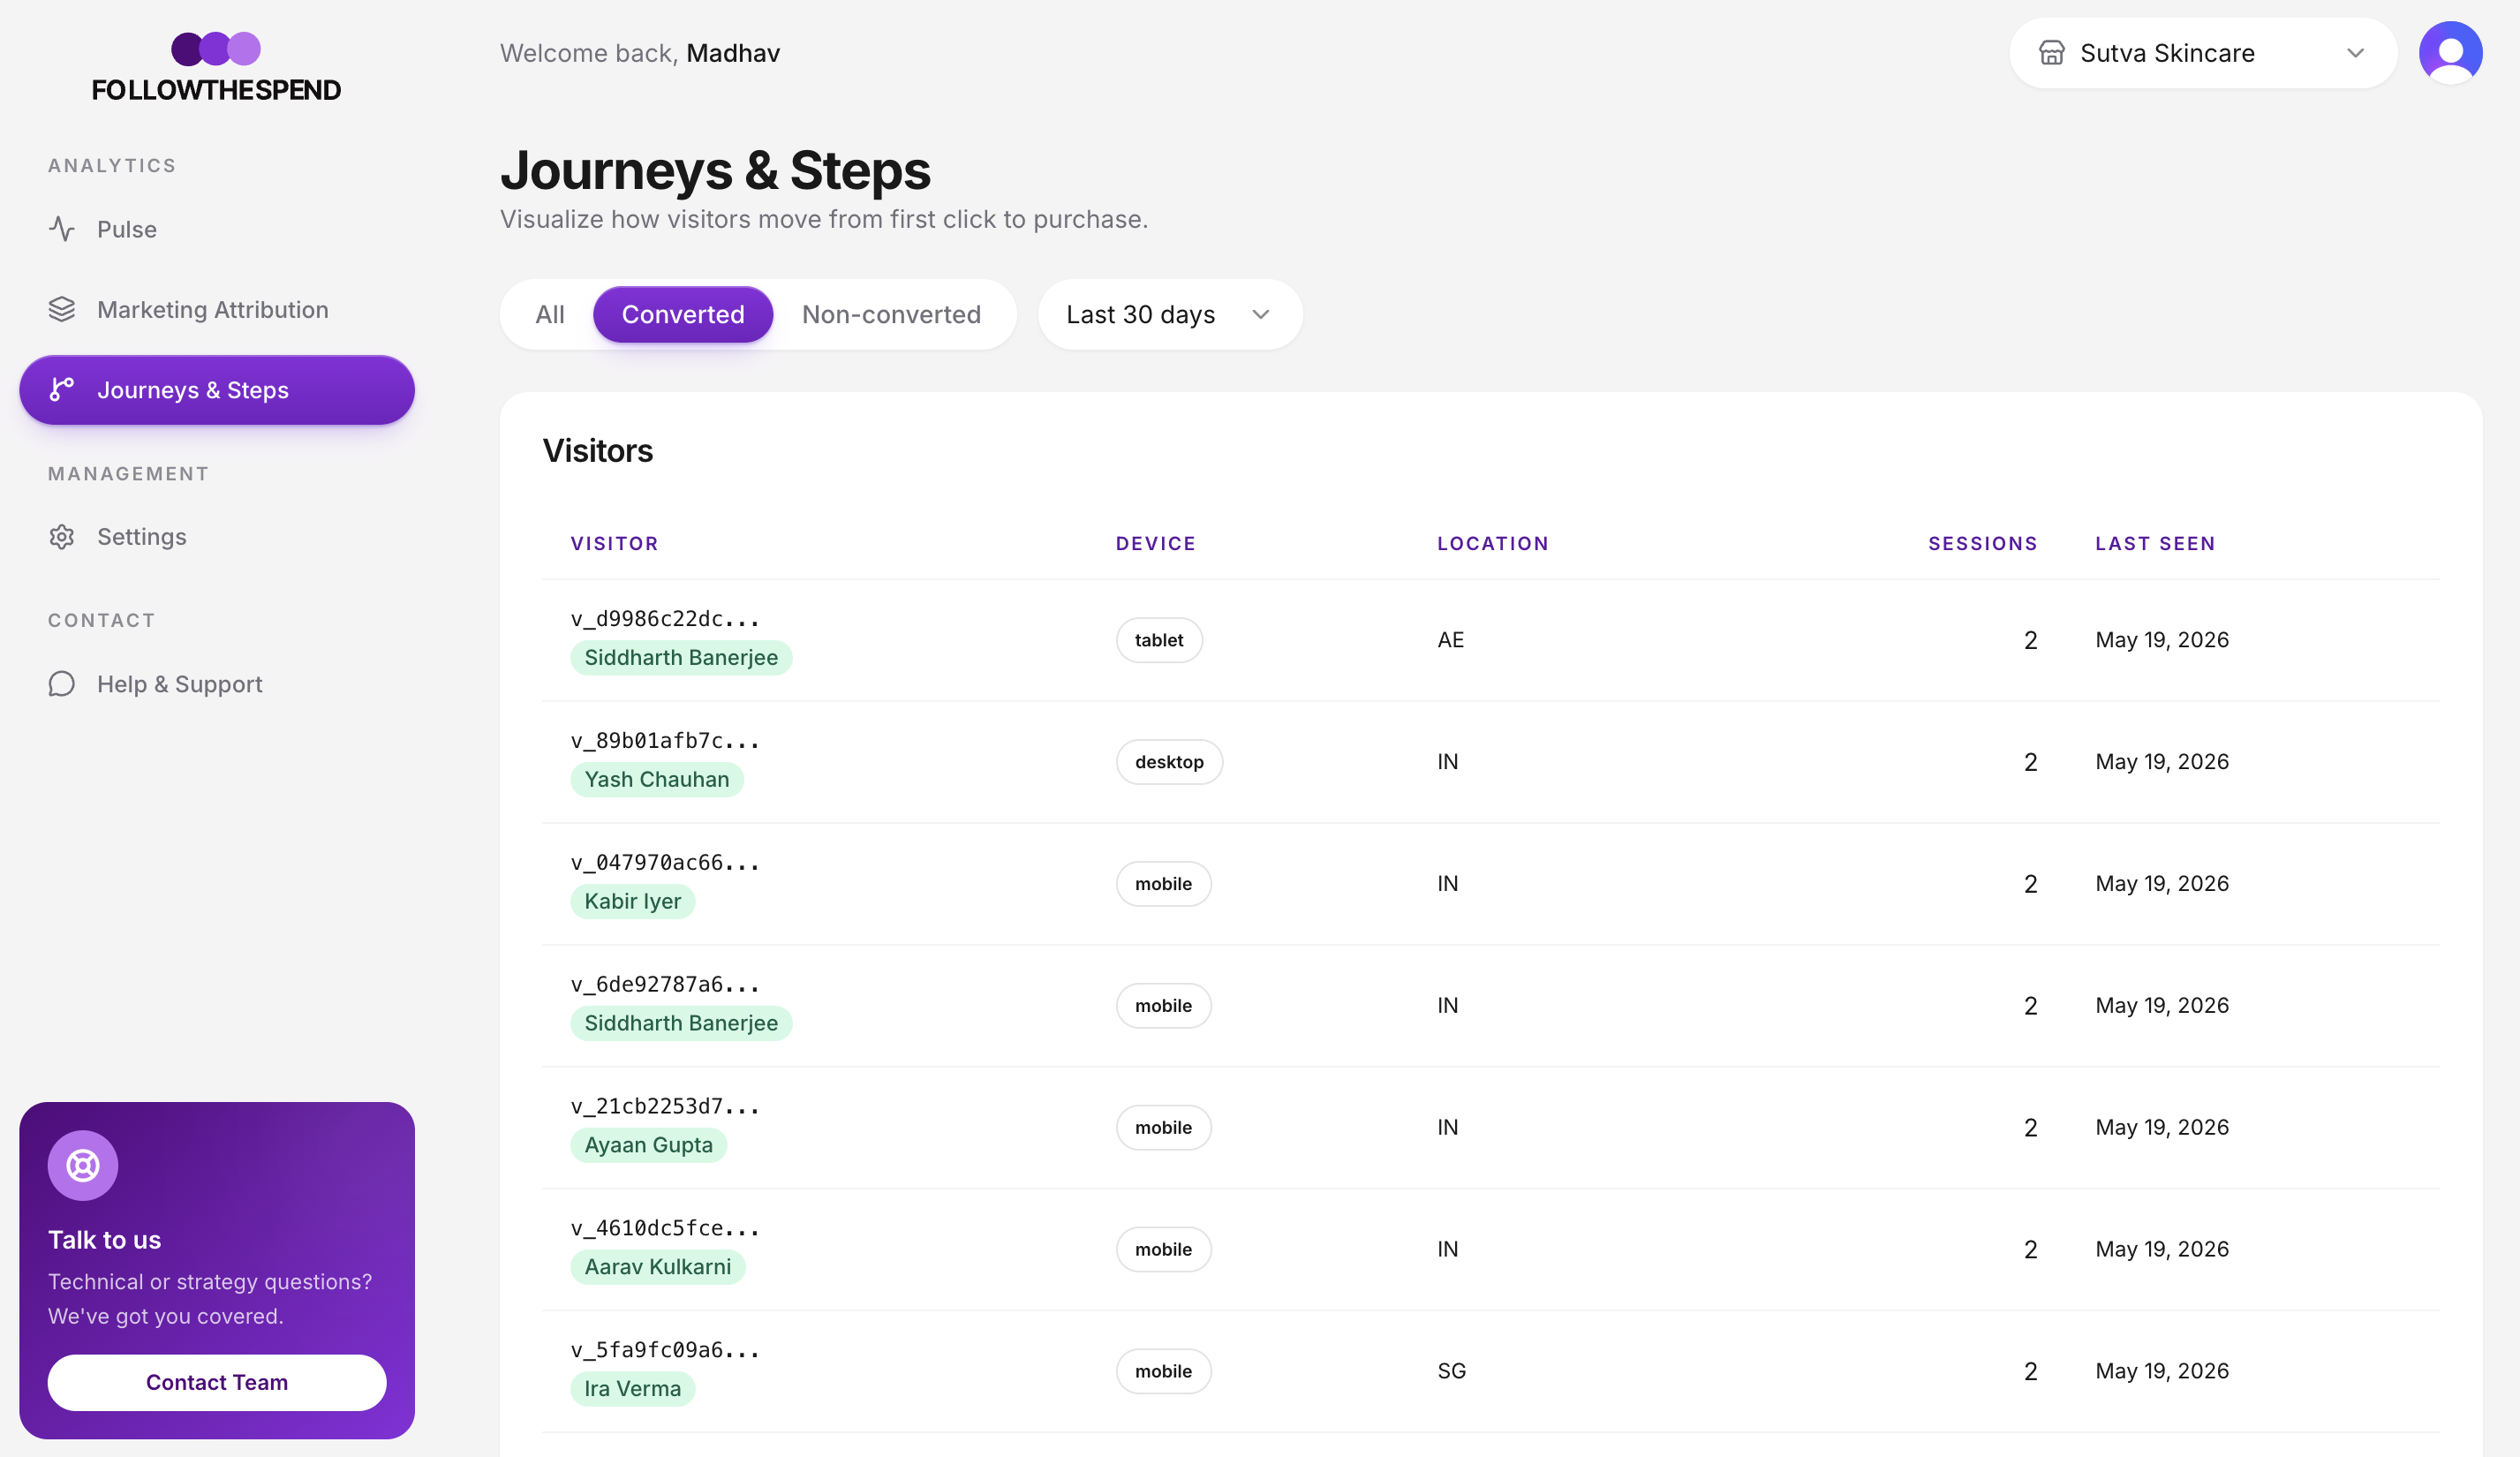Click last seen date in Ira Verma row
2520x1457 pixels.
click(2162, 1371)
